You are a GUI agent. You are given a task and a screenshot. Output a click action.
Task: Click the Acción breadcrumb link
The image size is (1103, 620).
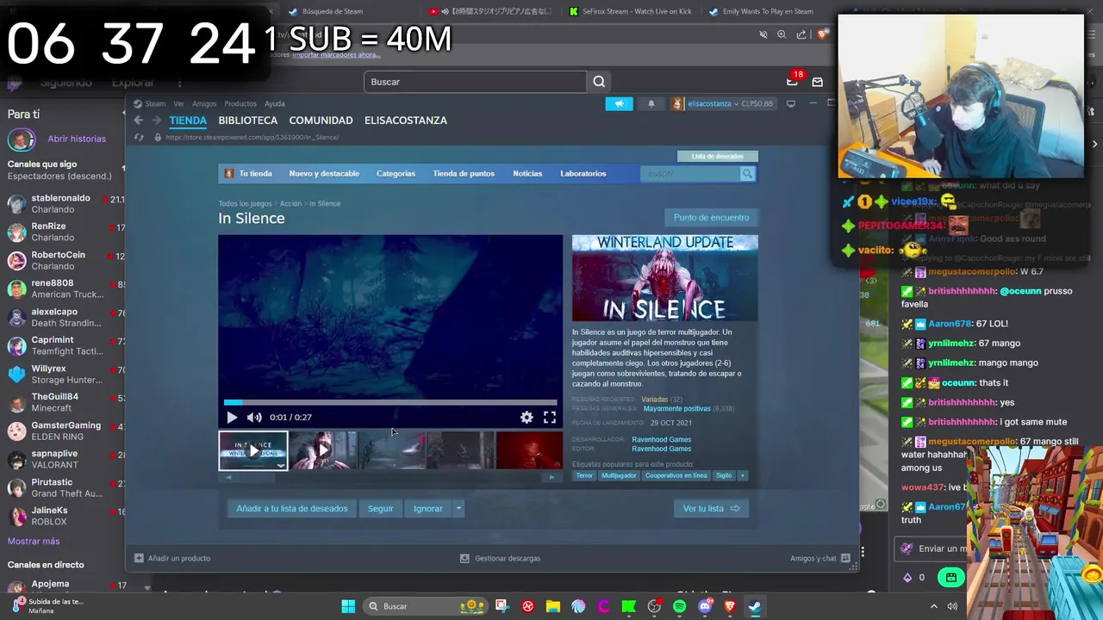coord(290,204)
